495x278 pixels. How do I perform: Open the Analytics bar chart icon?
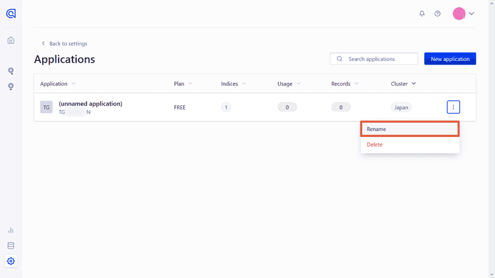(11, 230)
